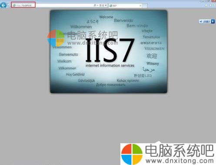Open the address bar search dropdown arrow

97,5
